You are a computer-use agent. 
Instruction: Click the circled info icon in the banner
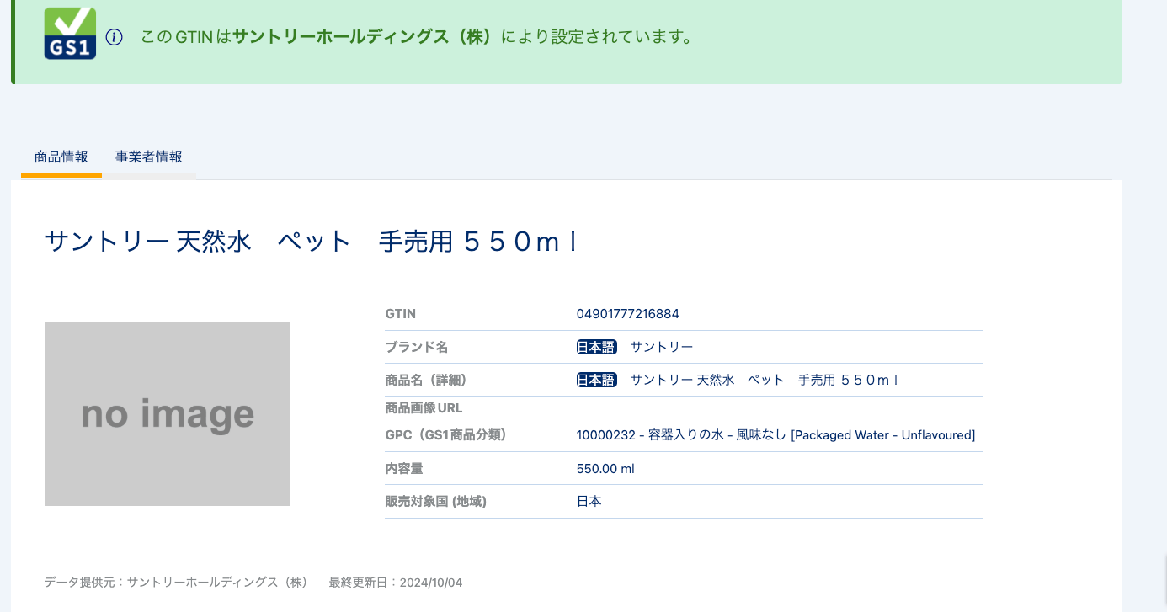(x=114, y=37)
